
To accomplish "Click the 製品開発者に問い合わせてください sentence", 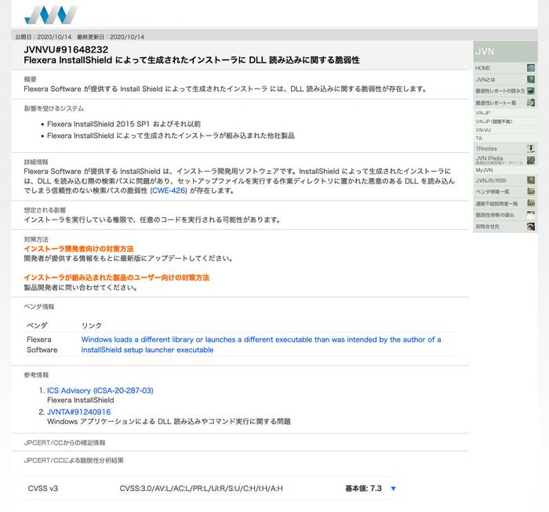I will [81, 287].
